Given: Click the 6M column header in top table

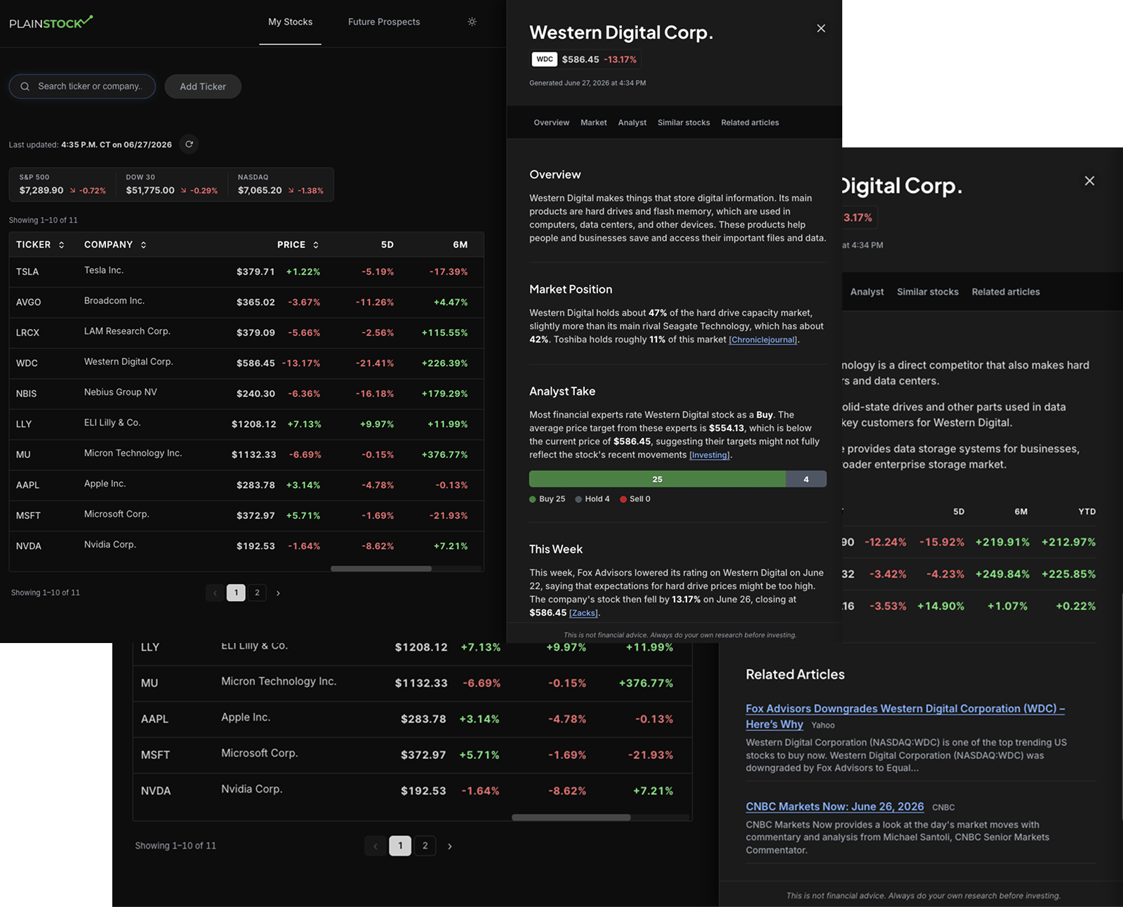Looking at the screenshot, I should [460, 245].
